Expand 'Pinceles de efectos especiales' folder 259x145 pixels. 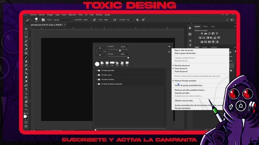click(96, 84)
